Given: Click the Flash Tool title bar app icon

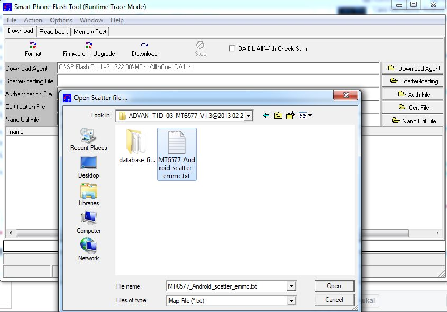Looking at the screenshot, I should tap(7, 6).
